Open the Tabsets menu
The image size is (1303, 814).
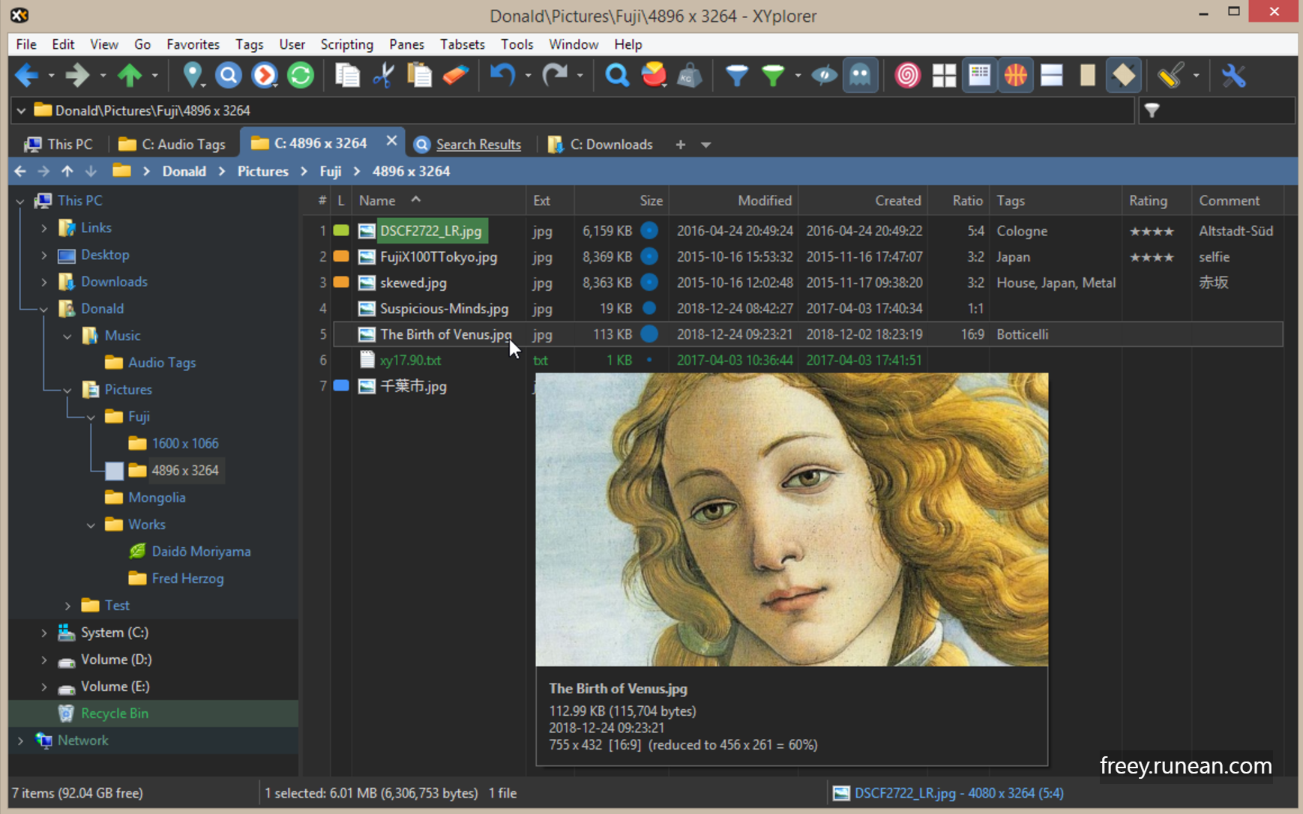click(462, 44)
